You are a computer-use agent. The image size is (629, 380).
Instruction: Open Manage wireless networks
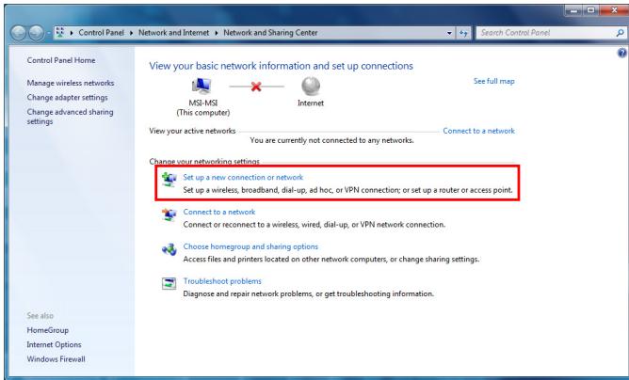pyautogui.click(x=71, y=83)
